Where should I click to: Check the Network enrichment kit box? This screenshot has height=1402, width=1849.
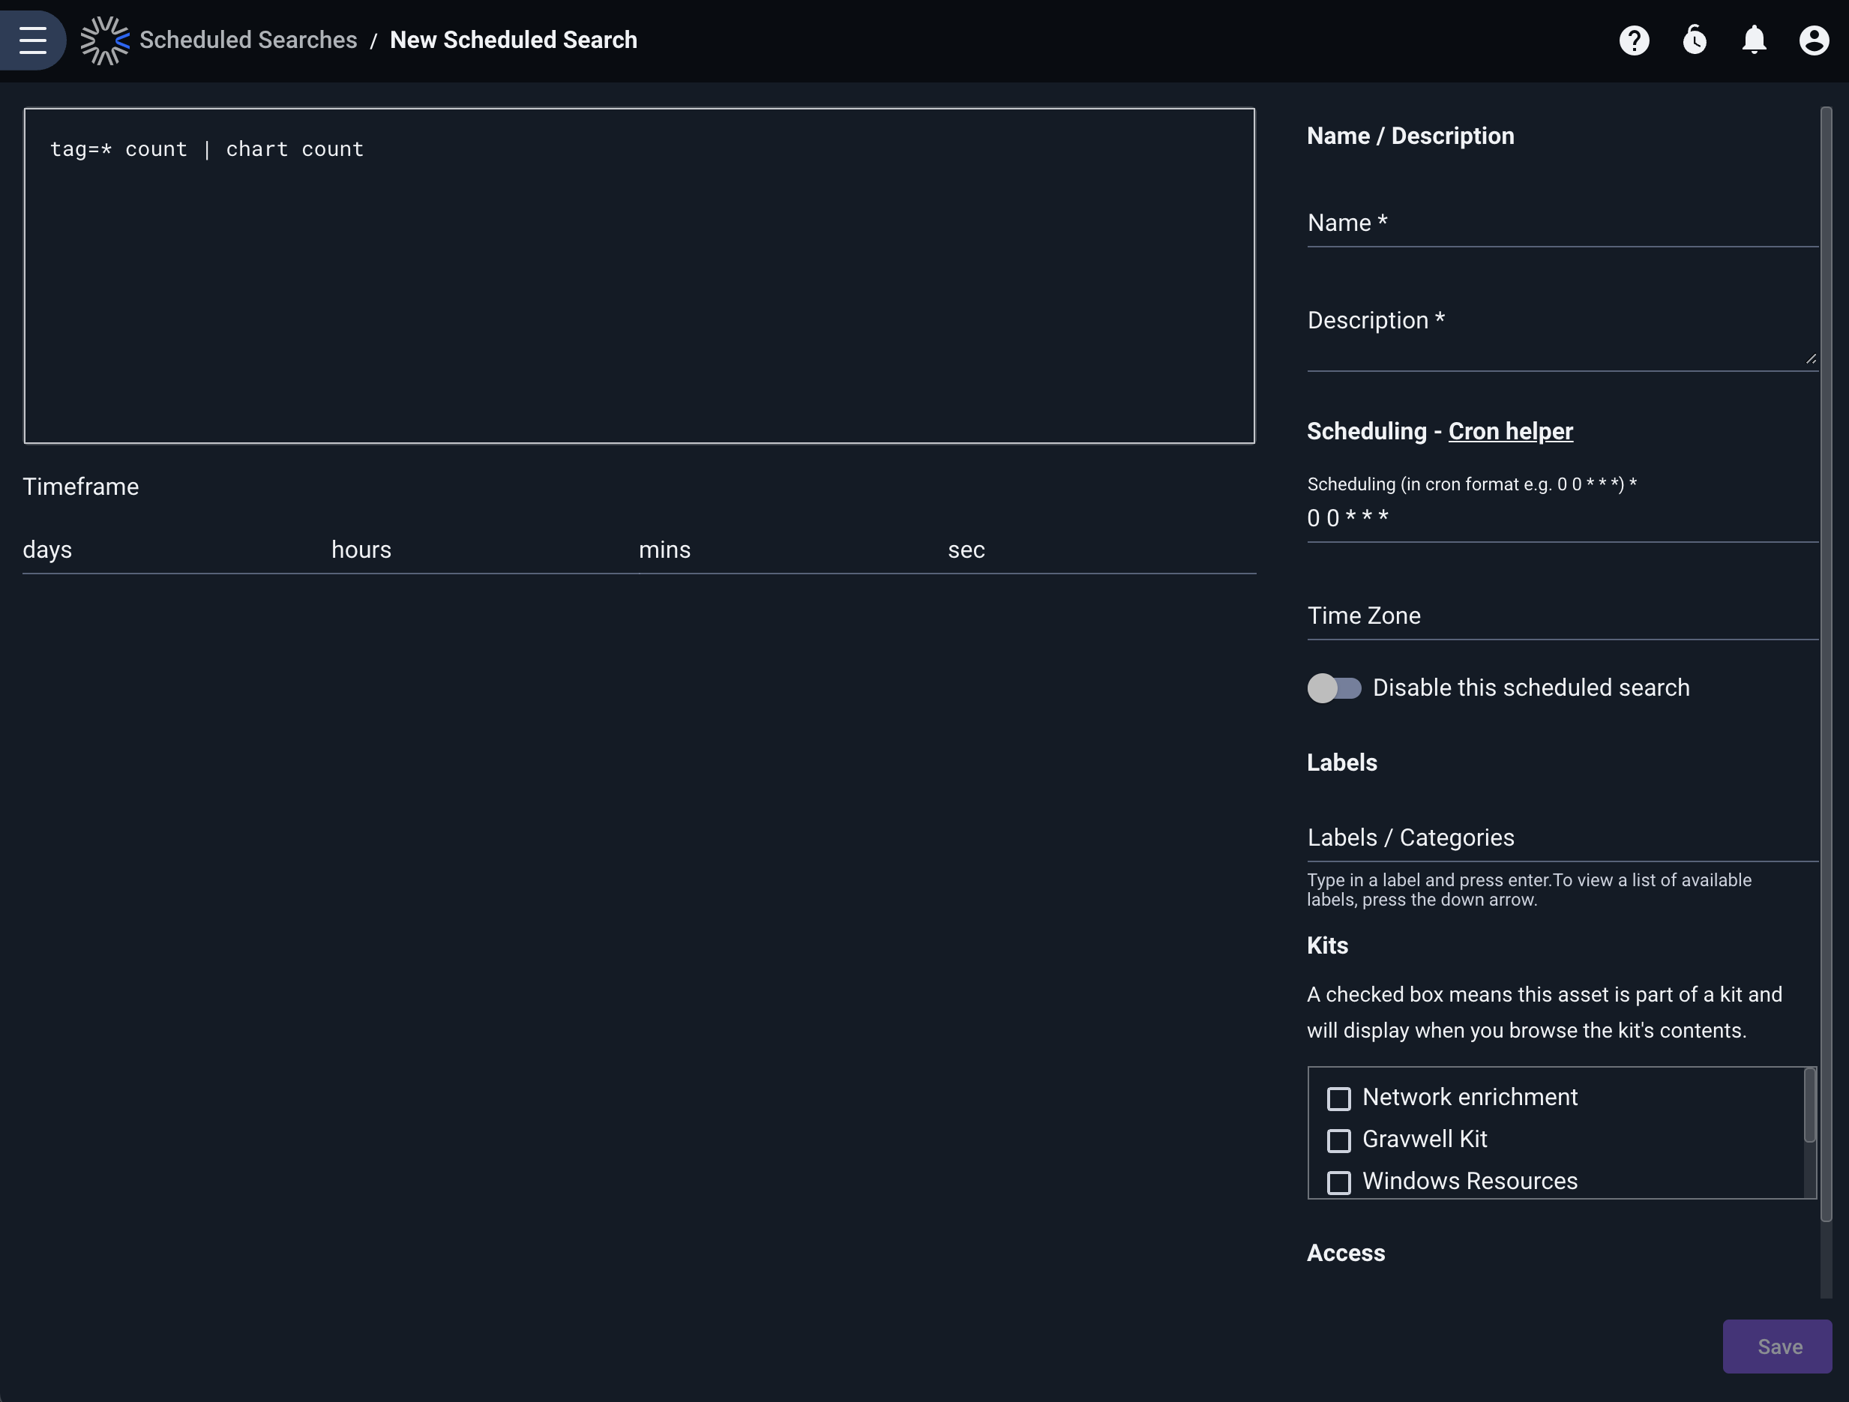pyautogui.click(x=1338, y=1098)
